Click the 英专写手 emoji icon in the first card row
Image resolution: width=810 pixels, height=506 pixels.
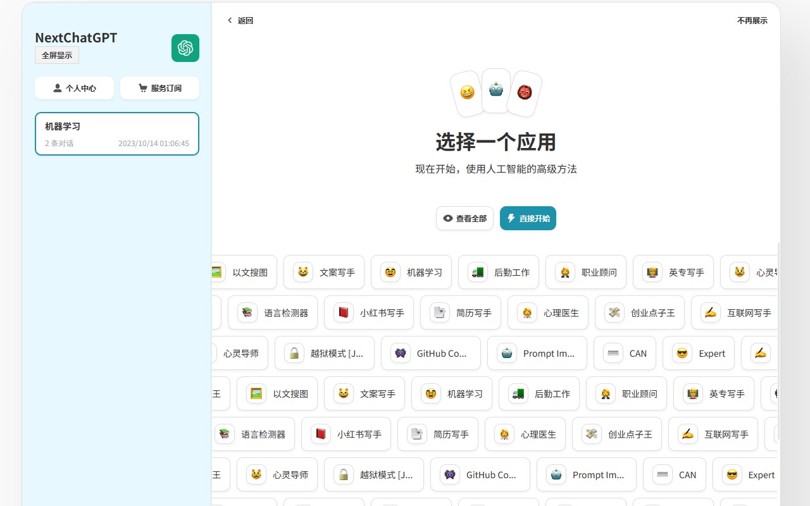coord(652,273)
